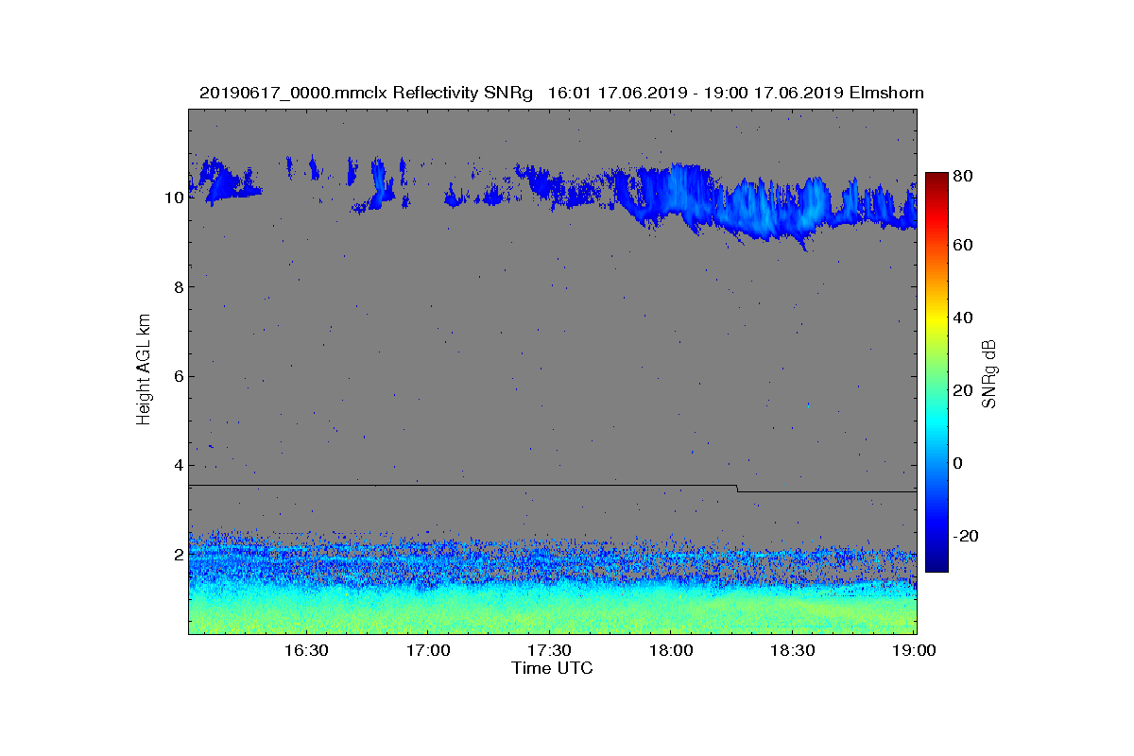Image resolution: width=1134 pixels, height=756 pixels.
Task: Click the dark blue bottom of colorbar
Action: (936, 563)
